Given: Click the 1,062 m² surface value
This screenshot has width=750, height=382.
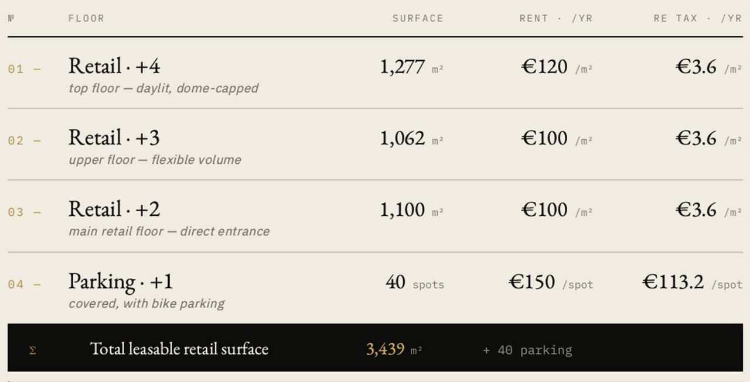Looking at the screenshot, I should 412,139.
